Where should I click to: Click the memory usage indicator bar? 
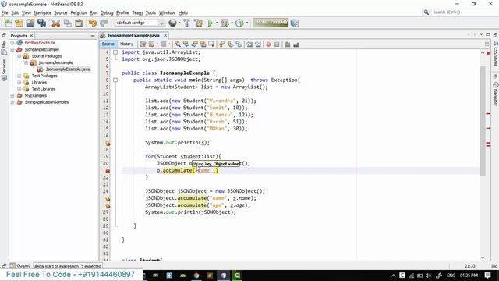(x=271, y=23)
